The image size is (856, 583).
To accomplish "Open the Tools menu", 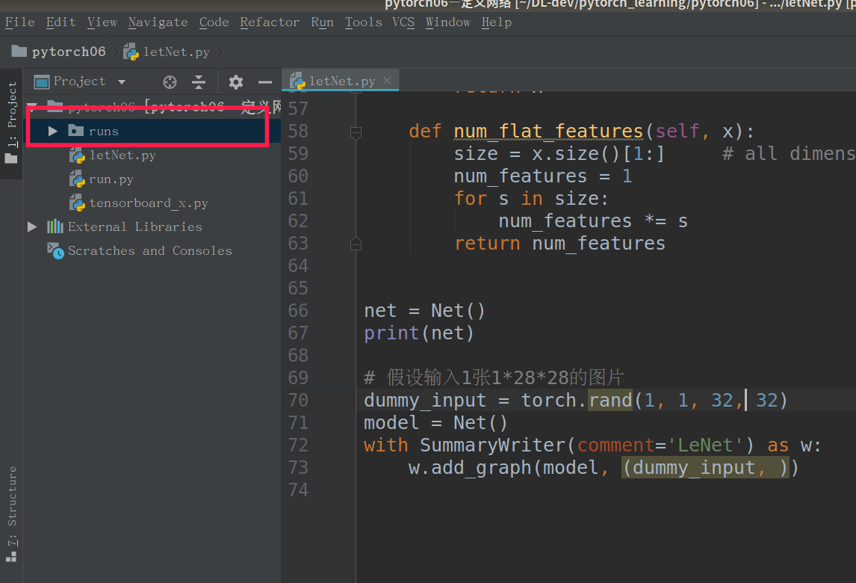I will coord(363,22).
